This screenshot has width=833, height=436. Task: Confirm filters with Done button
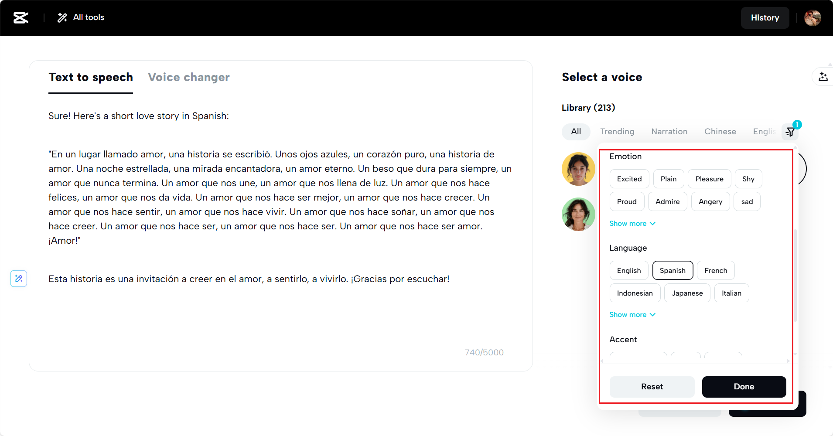(744, 387)
